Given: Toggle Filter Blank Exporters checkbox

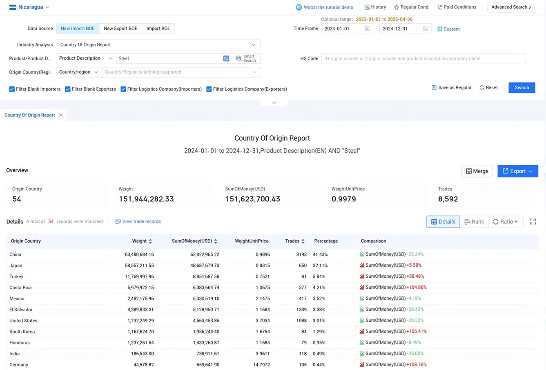Looking at the screenshot, I should click(68, 89).
